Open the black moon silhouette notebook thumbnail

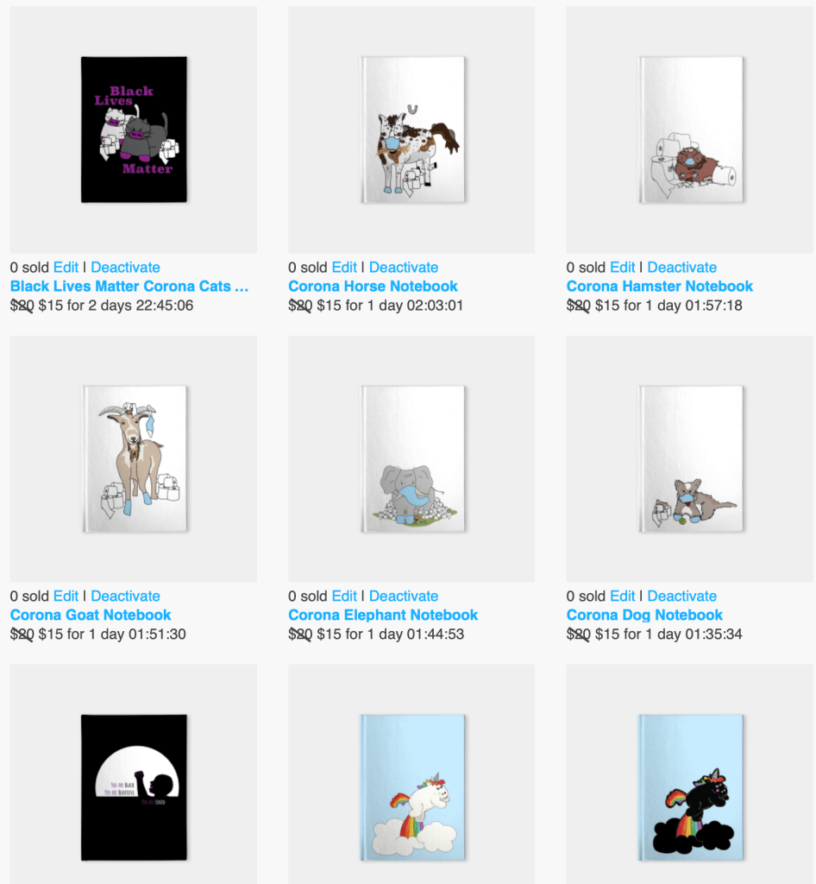coord(134,774)
